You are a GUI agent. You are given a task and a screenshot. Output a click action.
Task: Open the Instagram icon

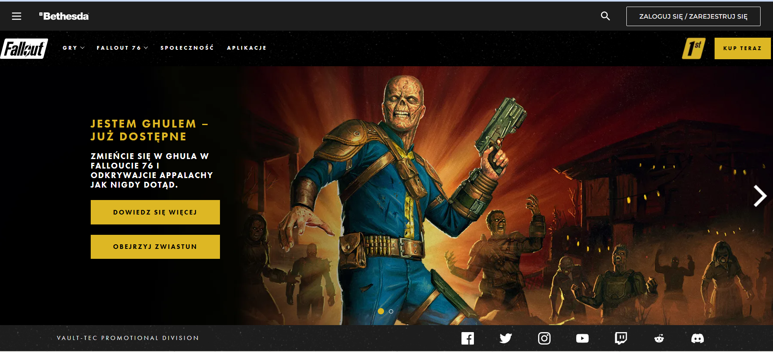pos(544,338)
